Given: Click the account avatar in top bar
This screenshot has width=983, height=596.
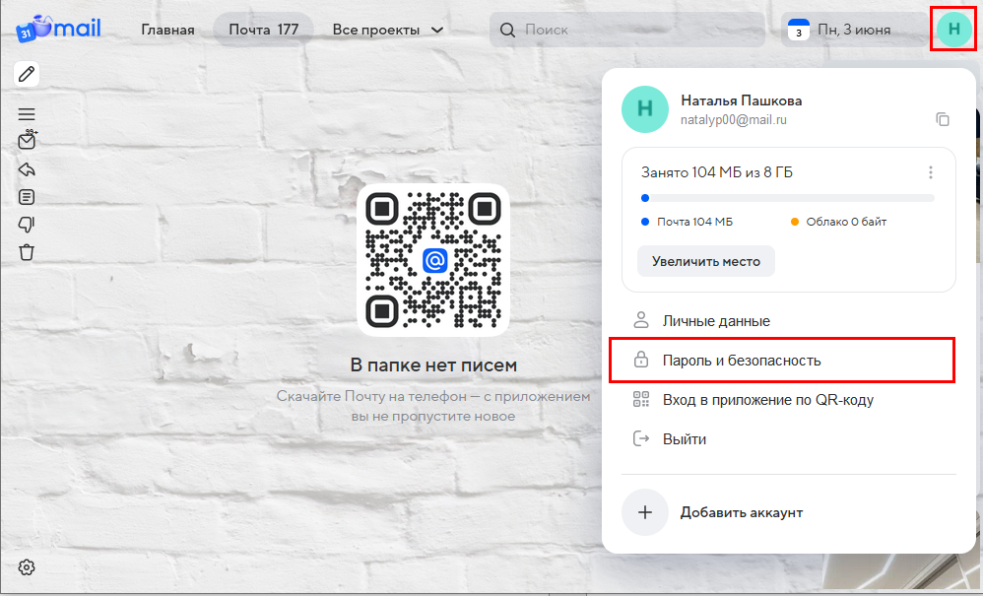Looking at the screenshot, I should coord(952,30).
